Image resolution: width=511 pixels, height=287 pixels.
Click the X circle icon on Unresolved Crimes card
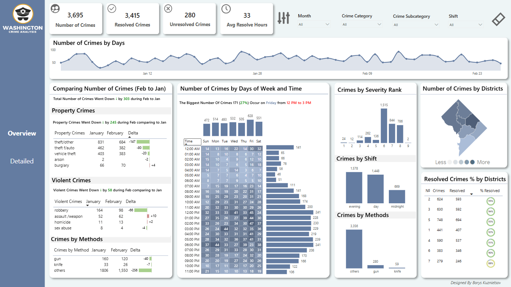click(168, 8)
